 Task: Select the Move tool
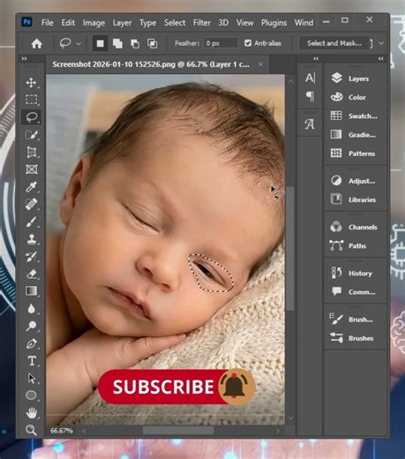coord(31,83)
